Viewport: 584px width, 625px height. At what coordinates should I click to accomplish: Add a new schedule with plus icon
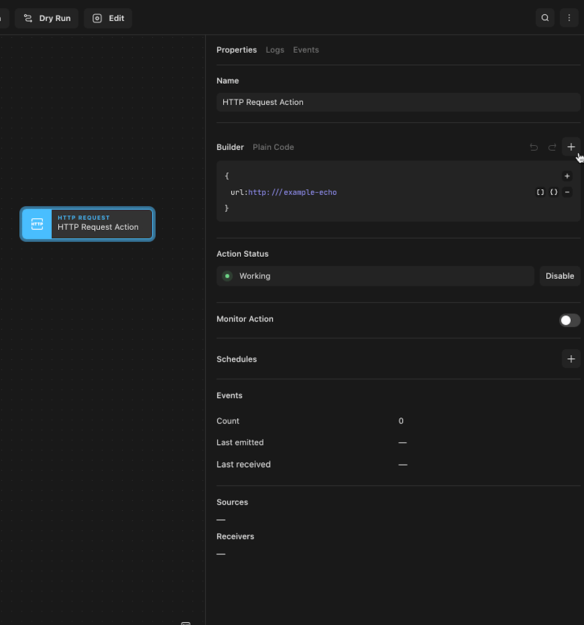coord(571,359)
